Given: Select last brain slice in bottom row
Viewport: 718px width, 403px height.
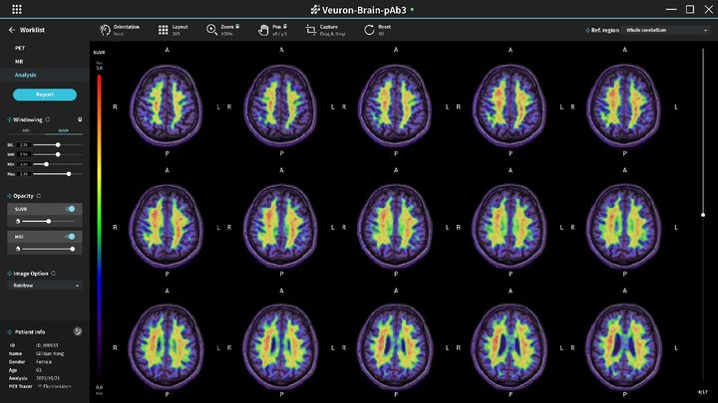Looking at the screenshot, I should 623,346.
